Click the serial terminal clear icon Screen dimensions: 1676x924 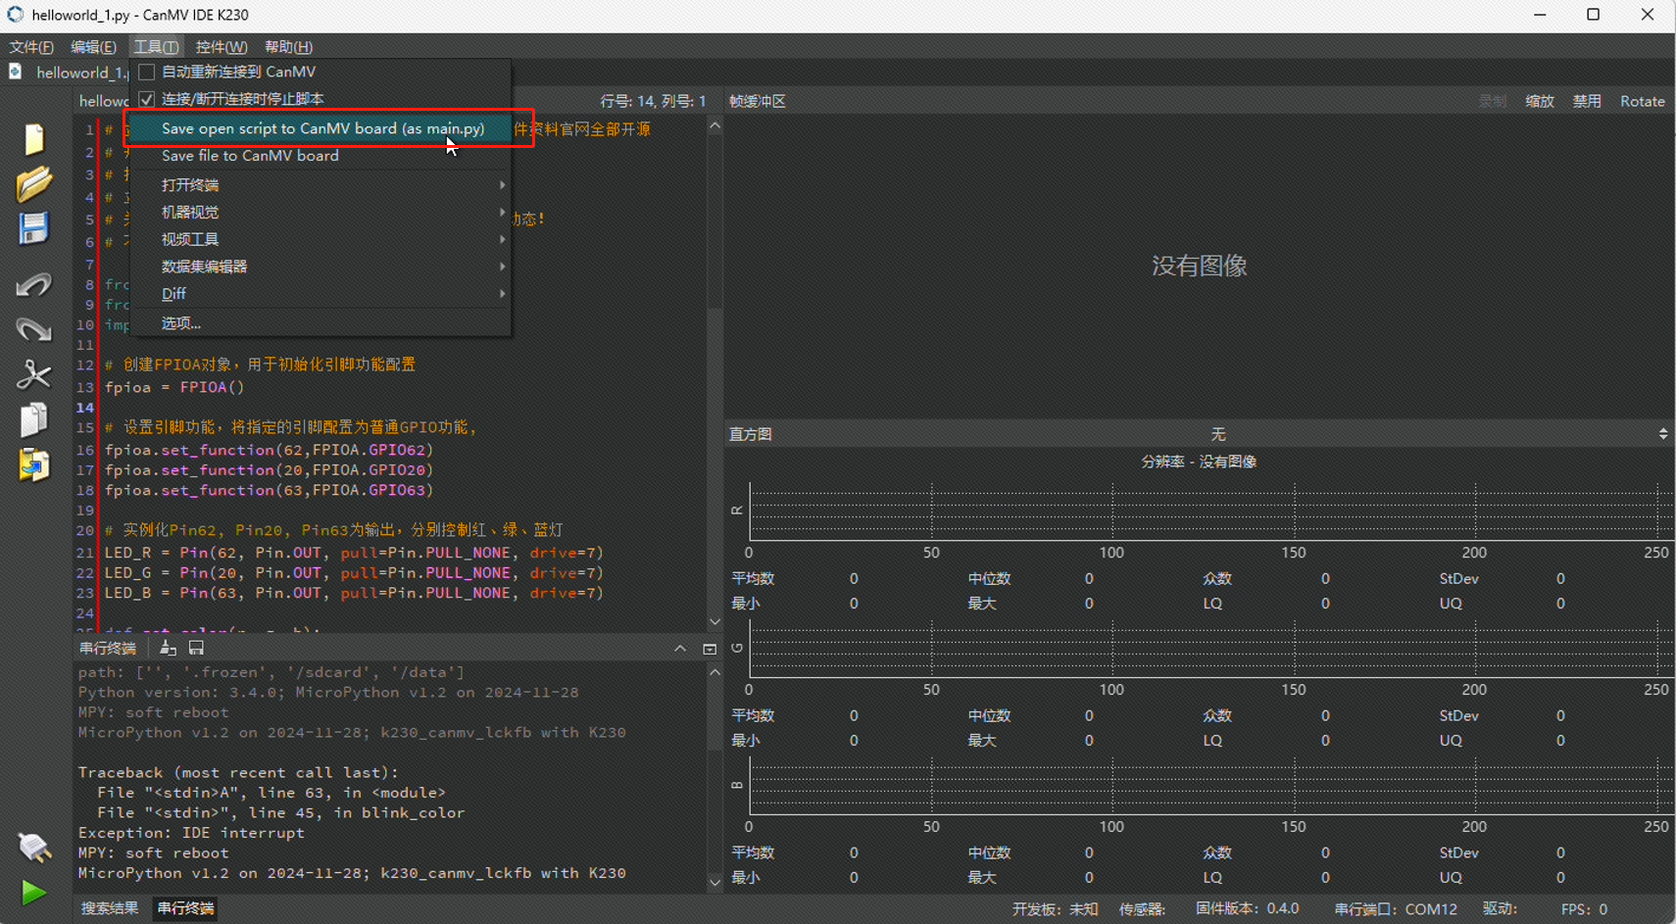coord(168,648)
